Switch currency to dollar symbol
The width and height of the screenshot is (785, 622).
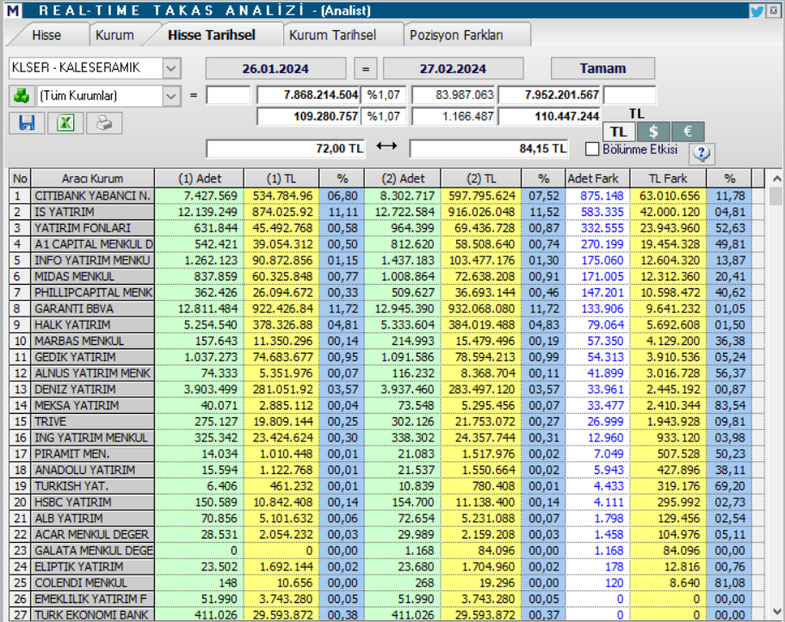click(x=653, y=132)
